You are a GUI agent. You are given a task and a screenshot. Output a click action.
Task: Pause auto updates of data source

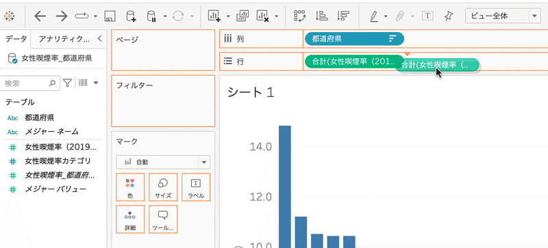click(x=151, y=16)
